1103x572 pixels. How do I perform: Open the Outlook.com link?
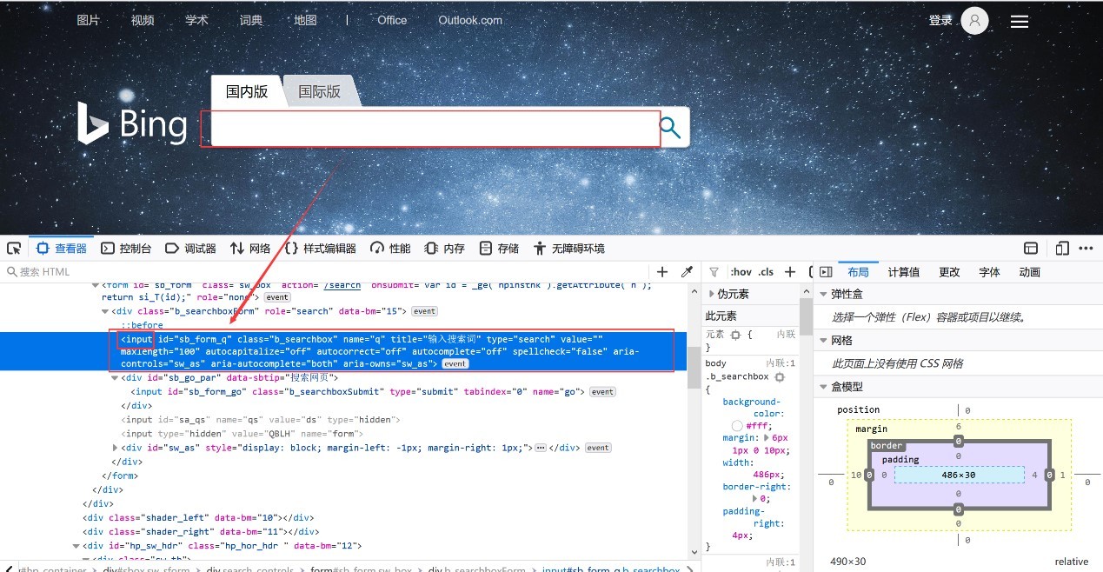(x=470, y=20)
